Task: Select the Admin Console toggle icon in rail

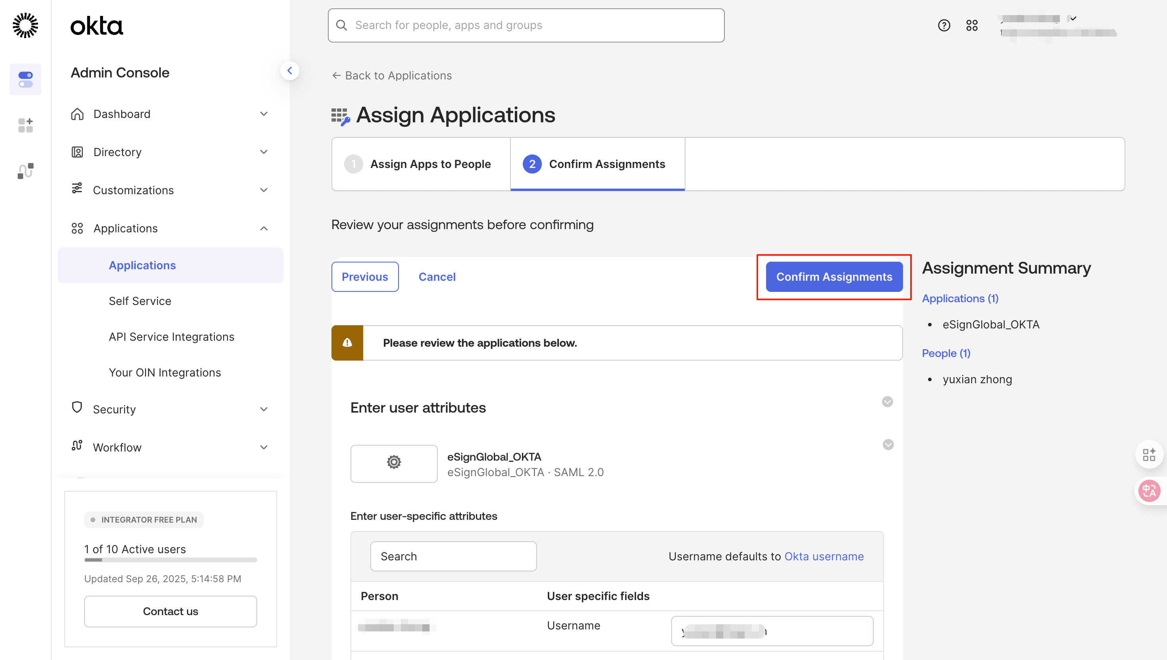Action: pyautogui.click(x=25, y=79)
